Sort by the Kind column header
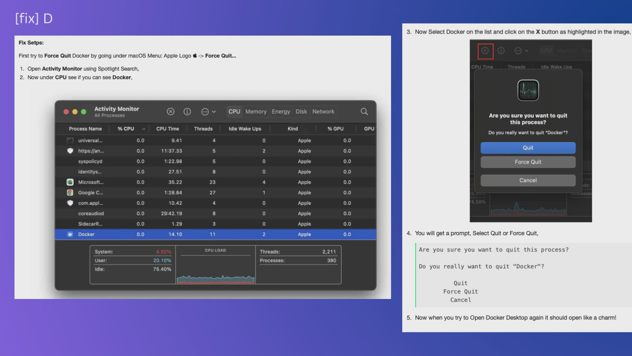The width and height of the screenshot is (632, 356). pyautogui.click(x=293, y=129)
